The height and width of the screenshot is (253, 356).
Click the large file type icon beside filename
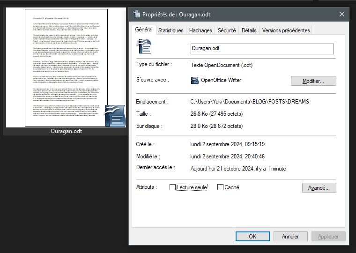(x=143, y=49)
